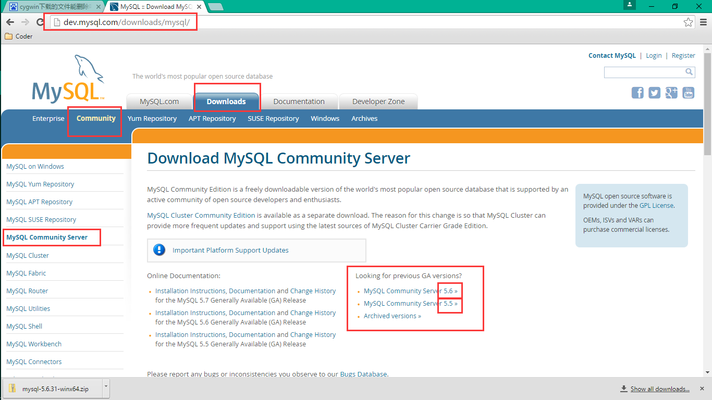The width and height of the screenshot is (712, 400).
Task: Open the Chrome hamburger menu
Action: (703, 22)
